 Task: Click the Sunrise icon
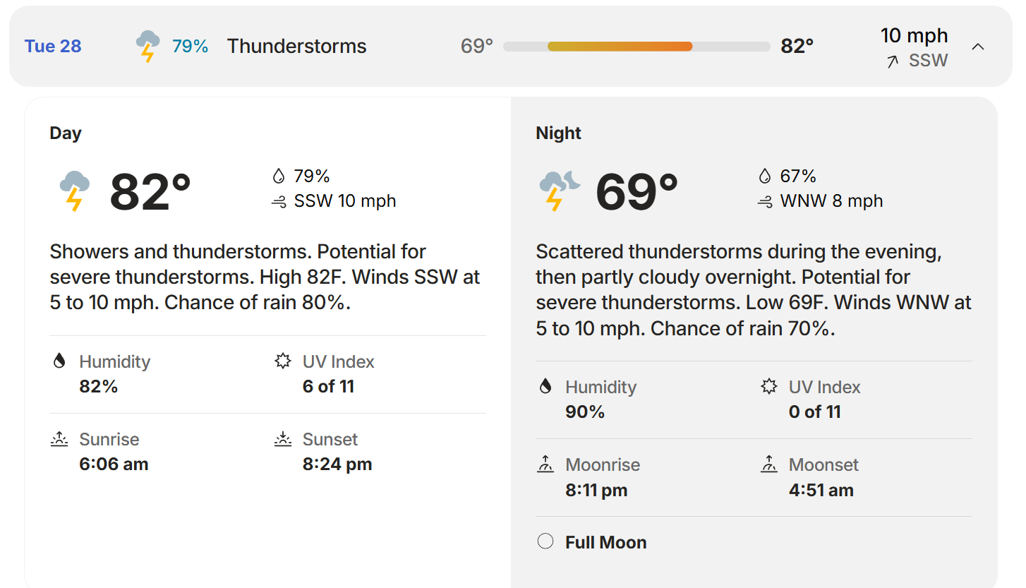coord(59,439)
